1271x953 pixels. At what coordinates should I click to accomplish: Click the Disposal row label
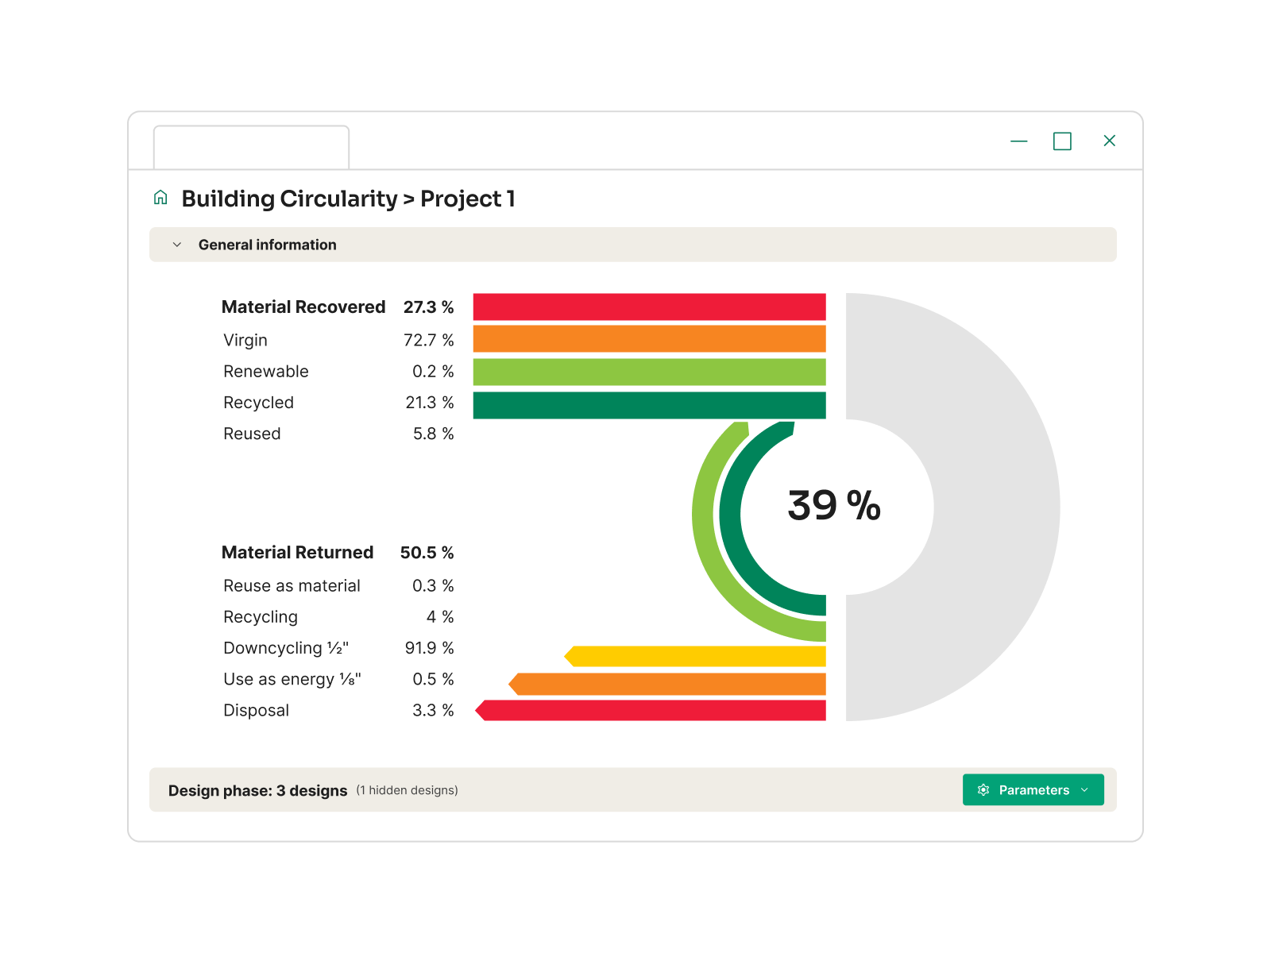[x=256, y=710]
